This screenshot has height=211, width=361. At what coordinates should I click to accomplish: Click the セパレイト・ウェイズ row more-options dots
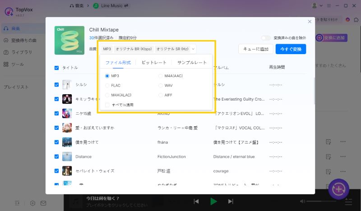click(x=343, y=171)
